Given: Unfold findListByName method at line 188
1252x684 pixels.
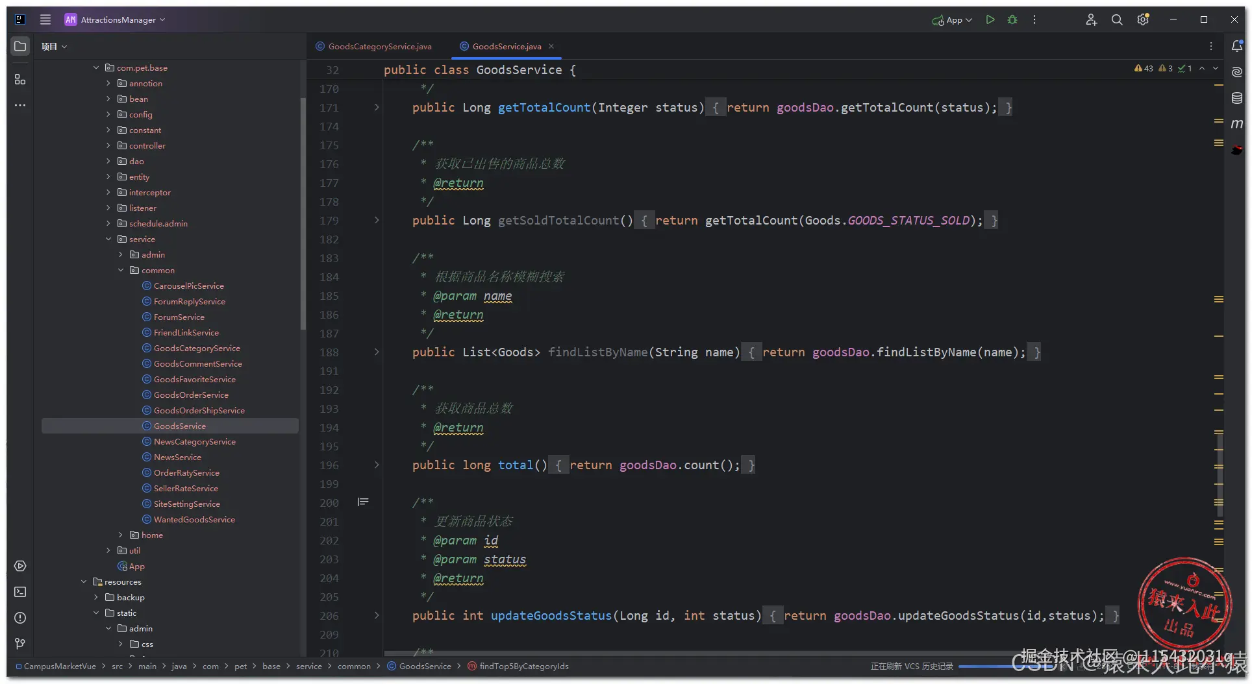Looking at the screenshot, I should (377, 352).
